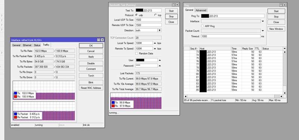Click blue Tx swatch in Bandwidth Test graph

(x=113, y=102)
